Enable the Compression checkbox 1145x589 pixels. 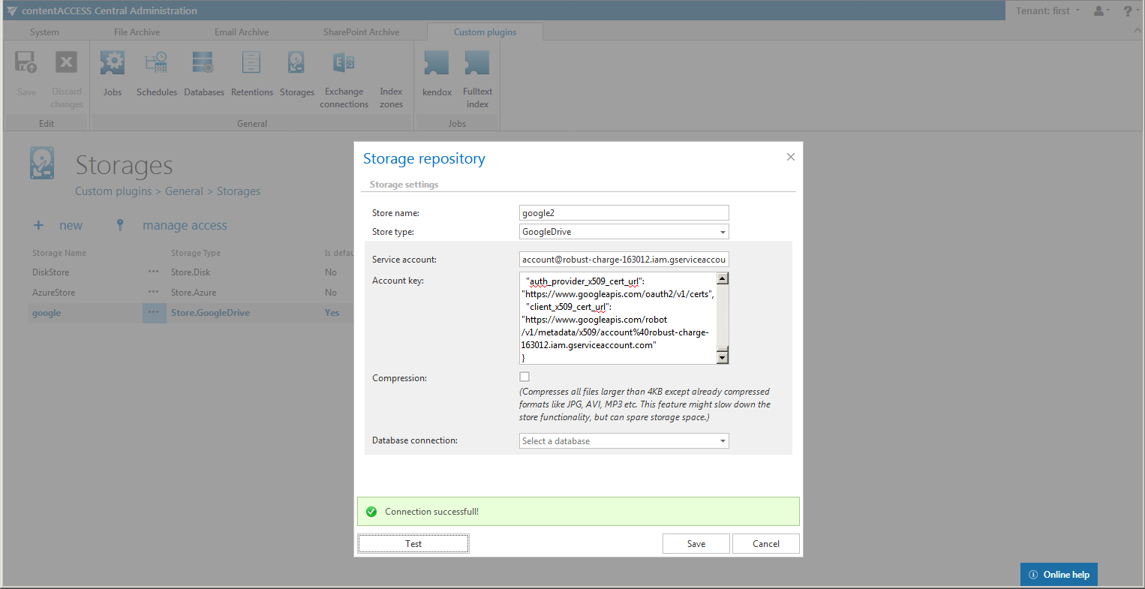coord(524,377)
